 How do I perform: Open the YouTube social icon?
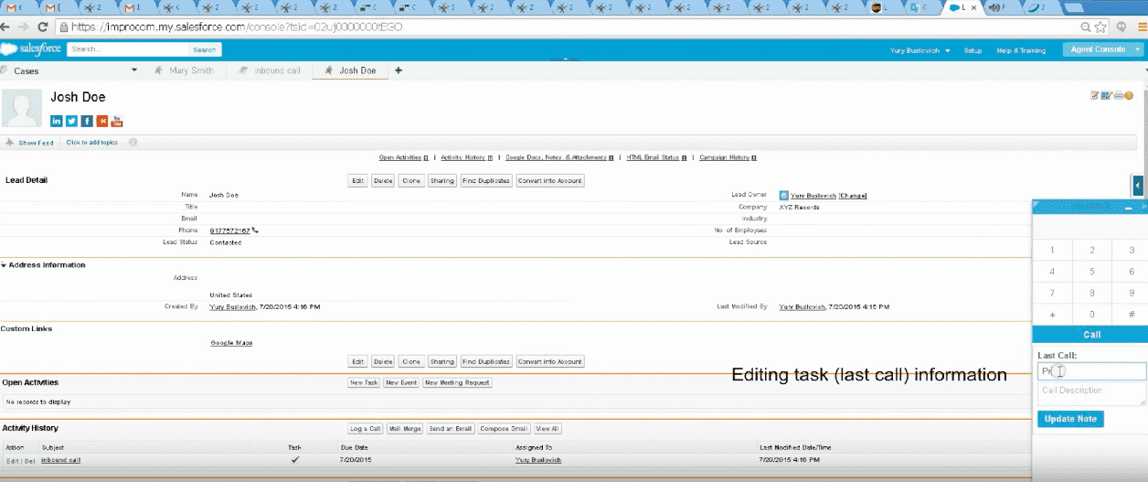pyautogui.click(x=117, y=121)
